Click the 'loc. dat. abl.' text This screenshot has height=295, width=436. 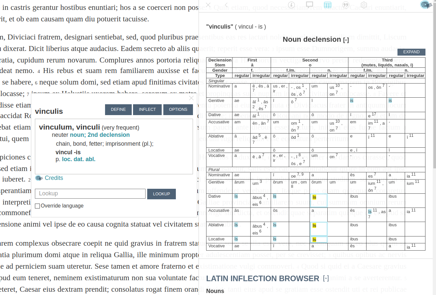pos(79,159)
